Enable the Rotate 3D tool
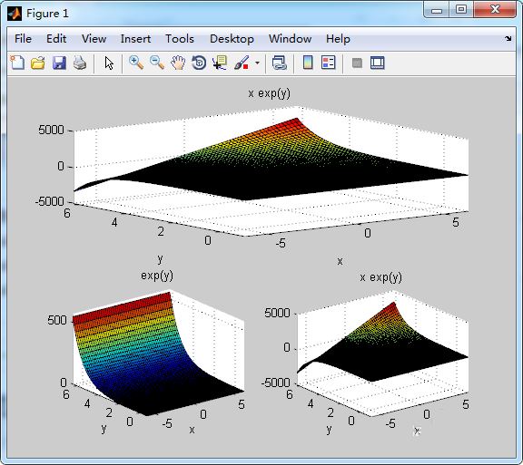Image resolution: width=523 pixels, height=465 pixels. point(199,63)
